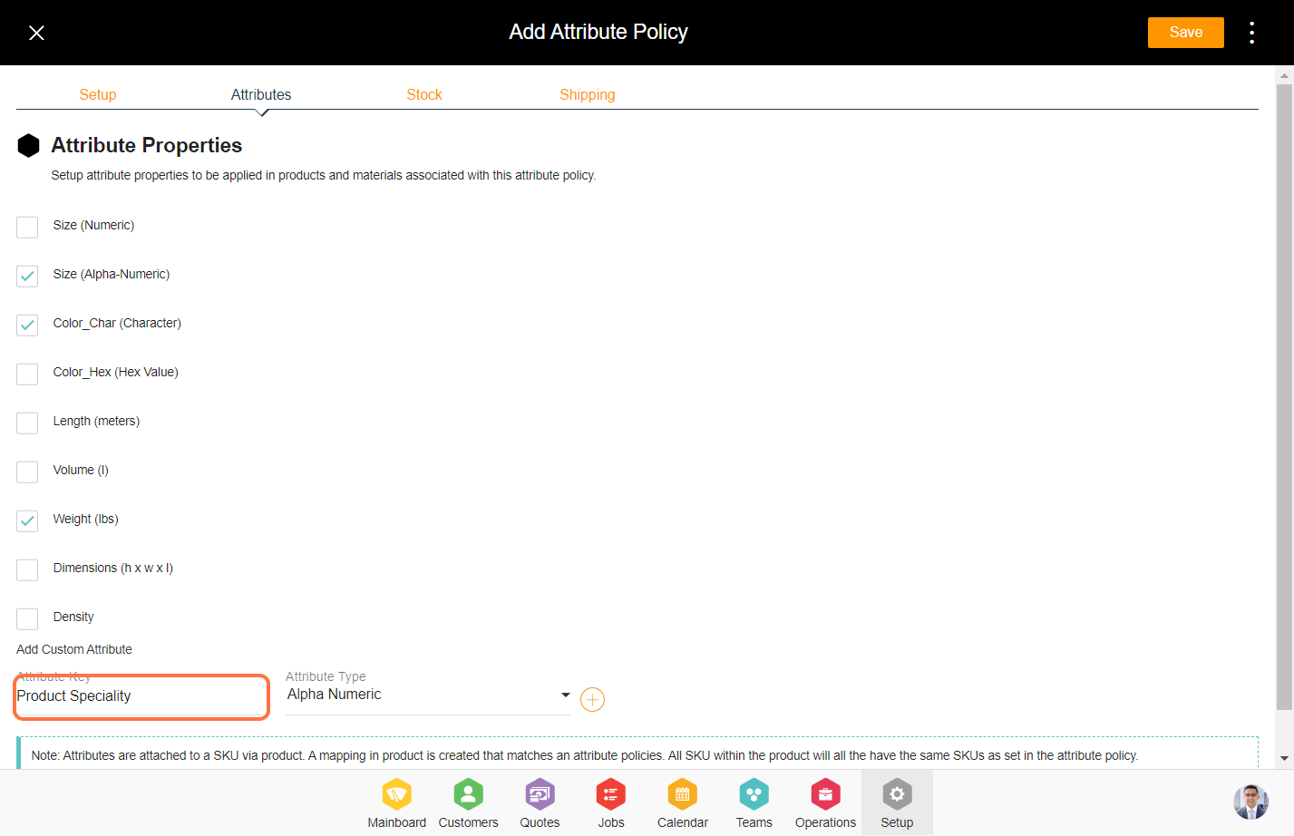Click the vertical scrollbar thumb
Screen dimensions: 1294x836
(x=1284, y=396)
